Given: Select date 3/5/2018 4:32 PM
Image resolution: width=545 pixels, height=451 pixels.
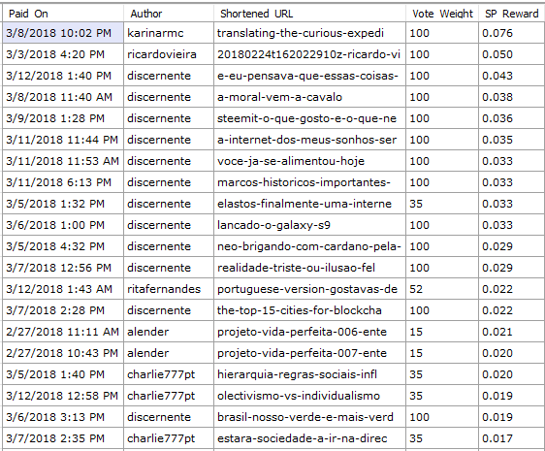Looking at the screenshot, I should coord(63,246).
